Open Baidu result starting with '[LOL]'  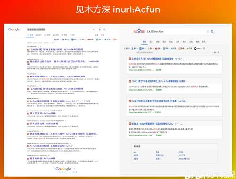click(159, 81)
